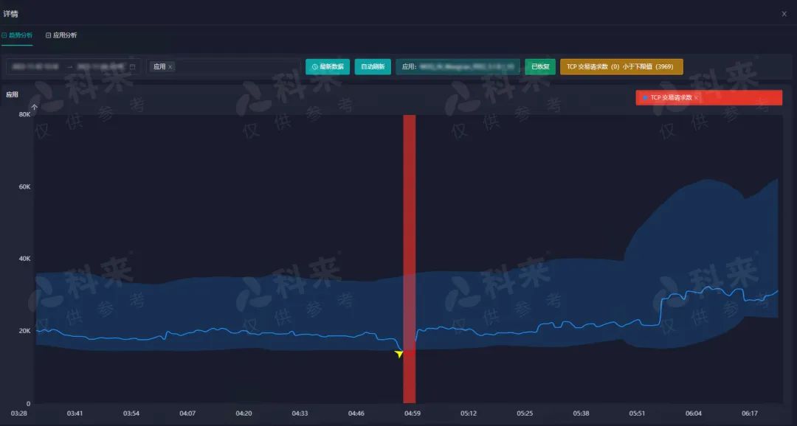
Task: Close the 详情 dialog
Action: pos(784,14)
